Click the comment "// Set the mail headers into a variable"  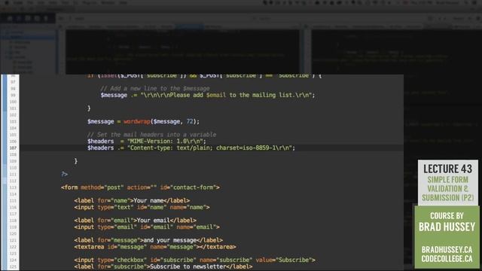(x=151, y=135)
